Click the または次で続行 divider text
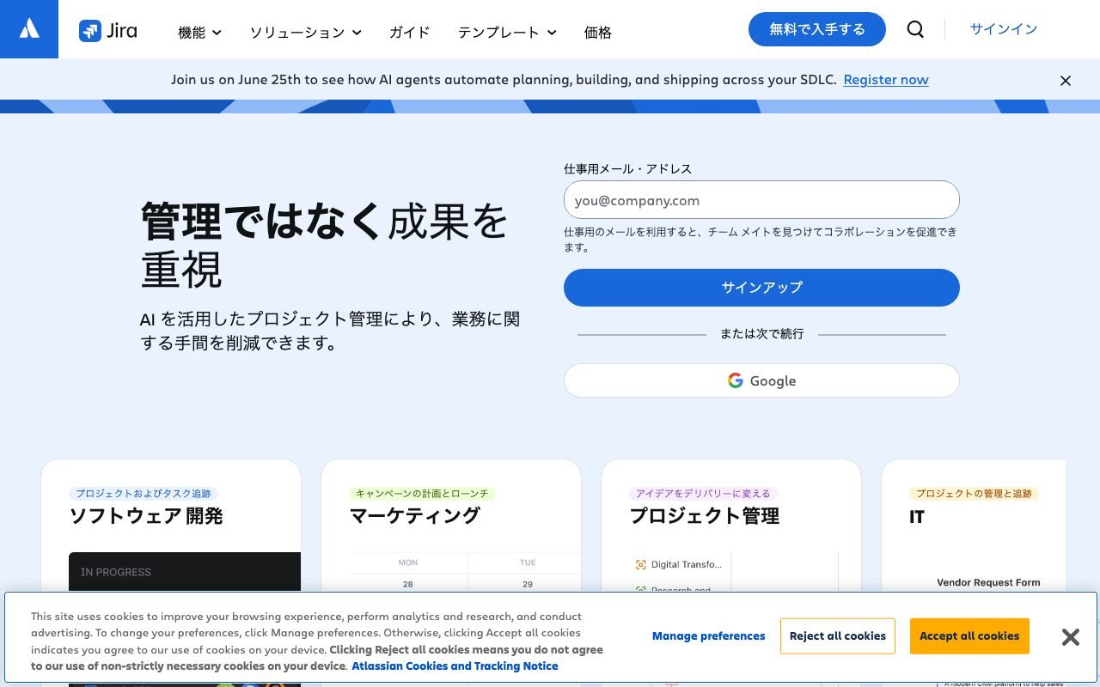The height and width of the screenshot is (687, 1100). pos(761,334)
